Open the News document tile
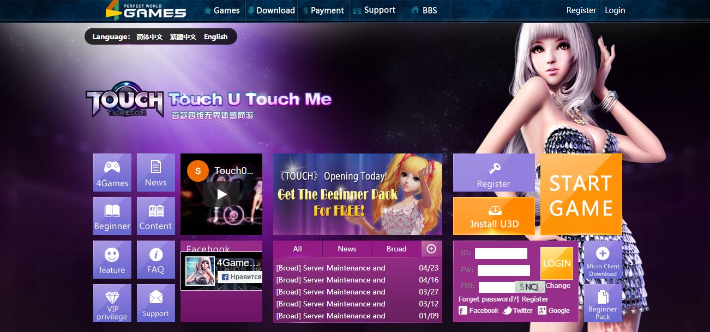The image size is (710, 332). pos(156,173)
